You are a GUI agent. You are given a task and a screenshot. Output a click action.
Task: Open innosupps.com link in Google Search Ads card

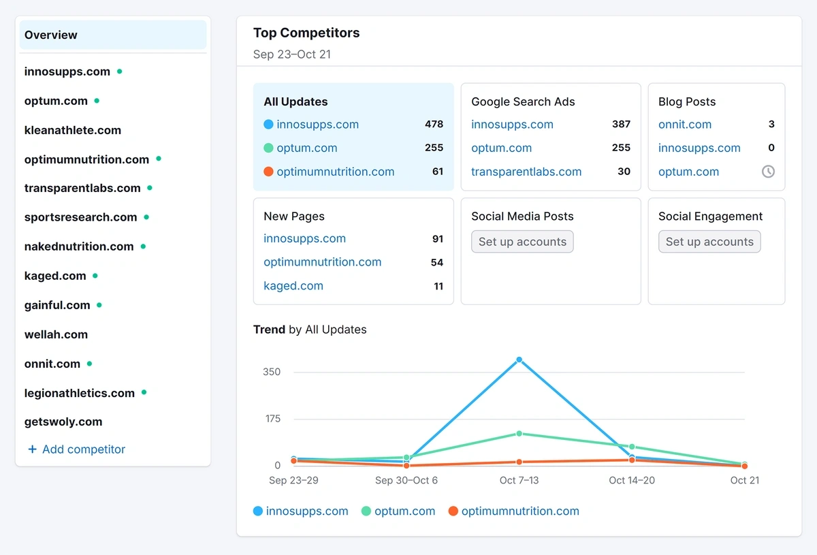coord(512,125)
